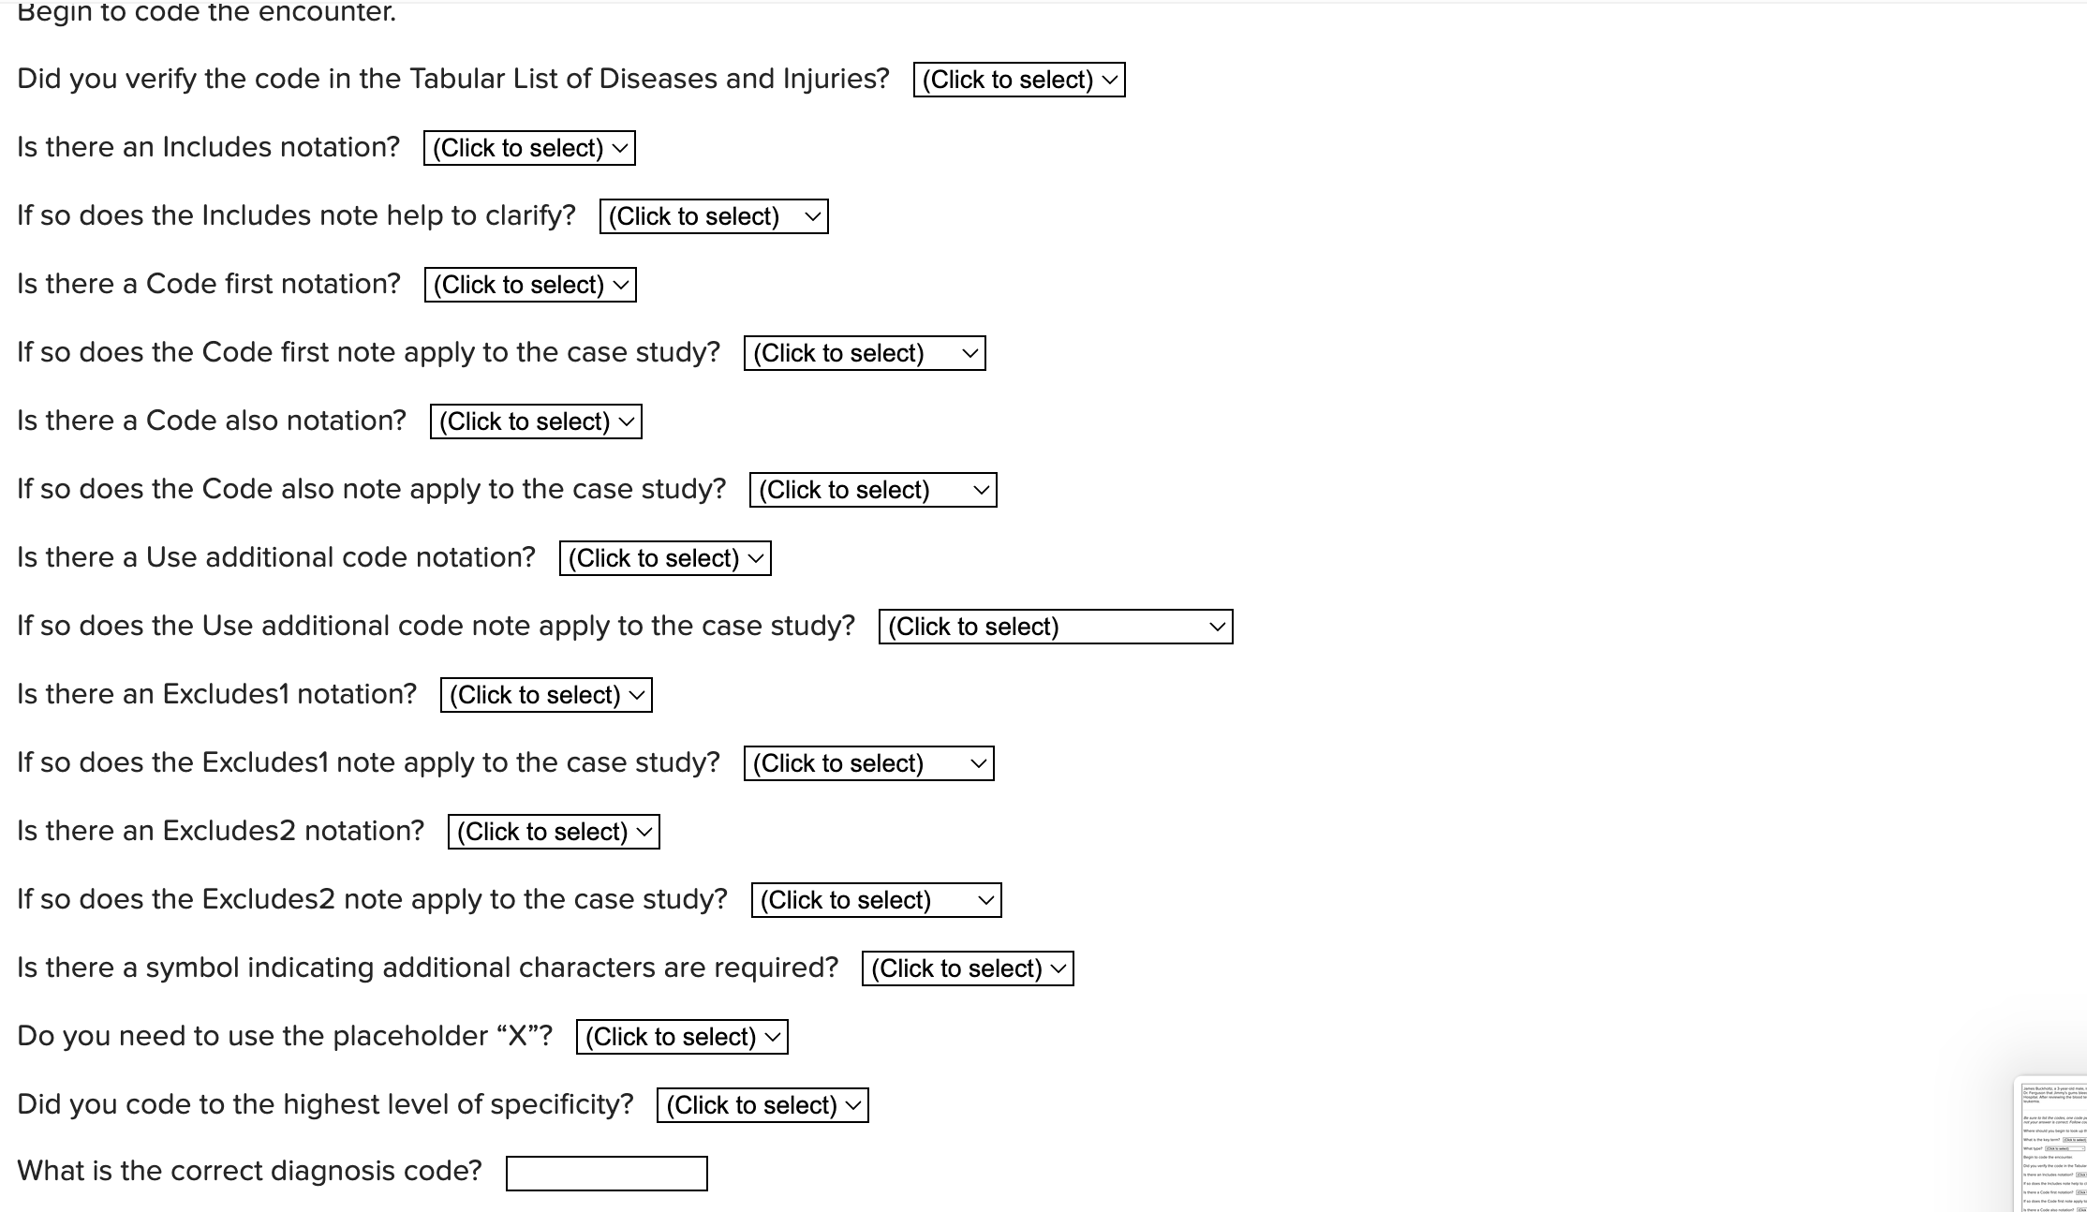Open the Tabular List verification dropdown
Screen dimensions: 2087x1212
pos(1018,80)
